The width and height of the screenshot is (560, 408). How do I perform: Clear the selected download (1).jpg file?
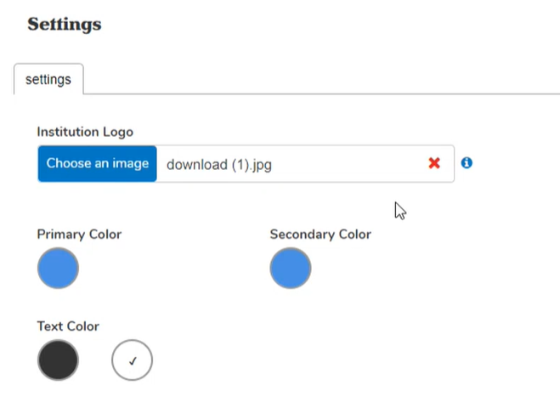[434, 163]
